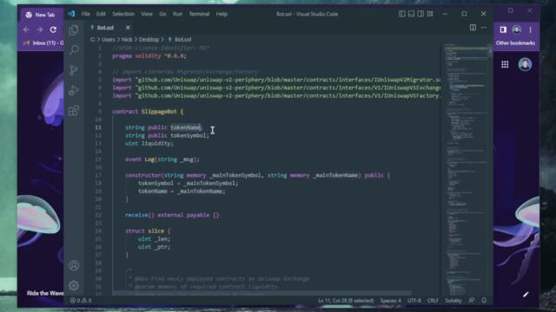Open the Edit menu
Viewport: 556px width, 312px height.
pos(101,14)
